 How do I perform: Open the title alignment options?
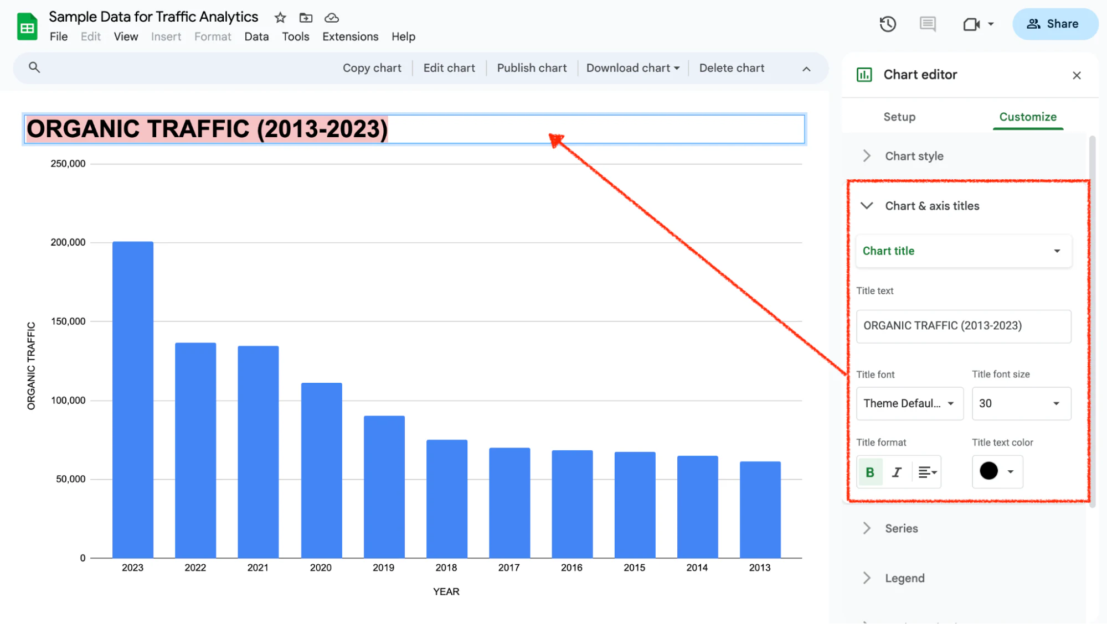(927, 472)
